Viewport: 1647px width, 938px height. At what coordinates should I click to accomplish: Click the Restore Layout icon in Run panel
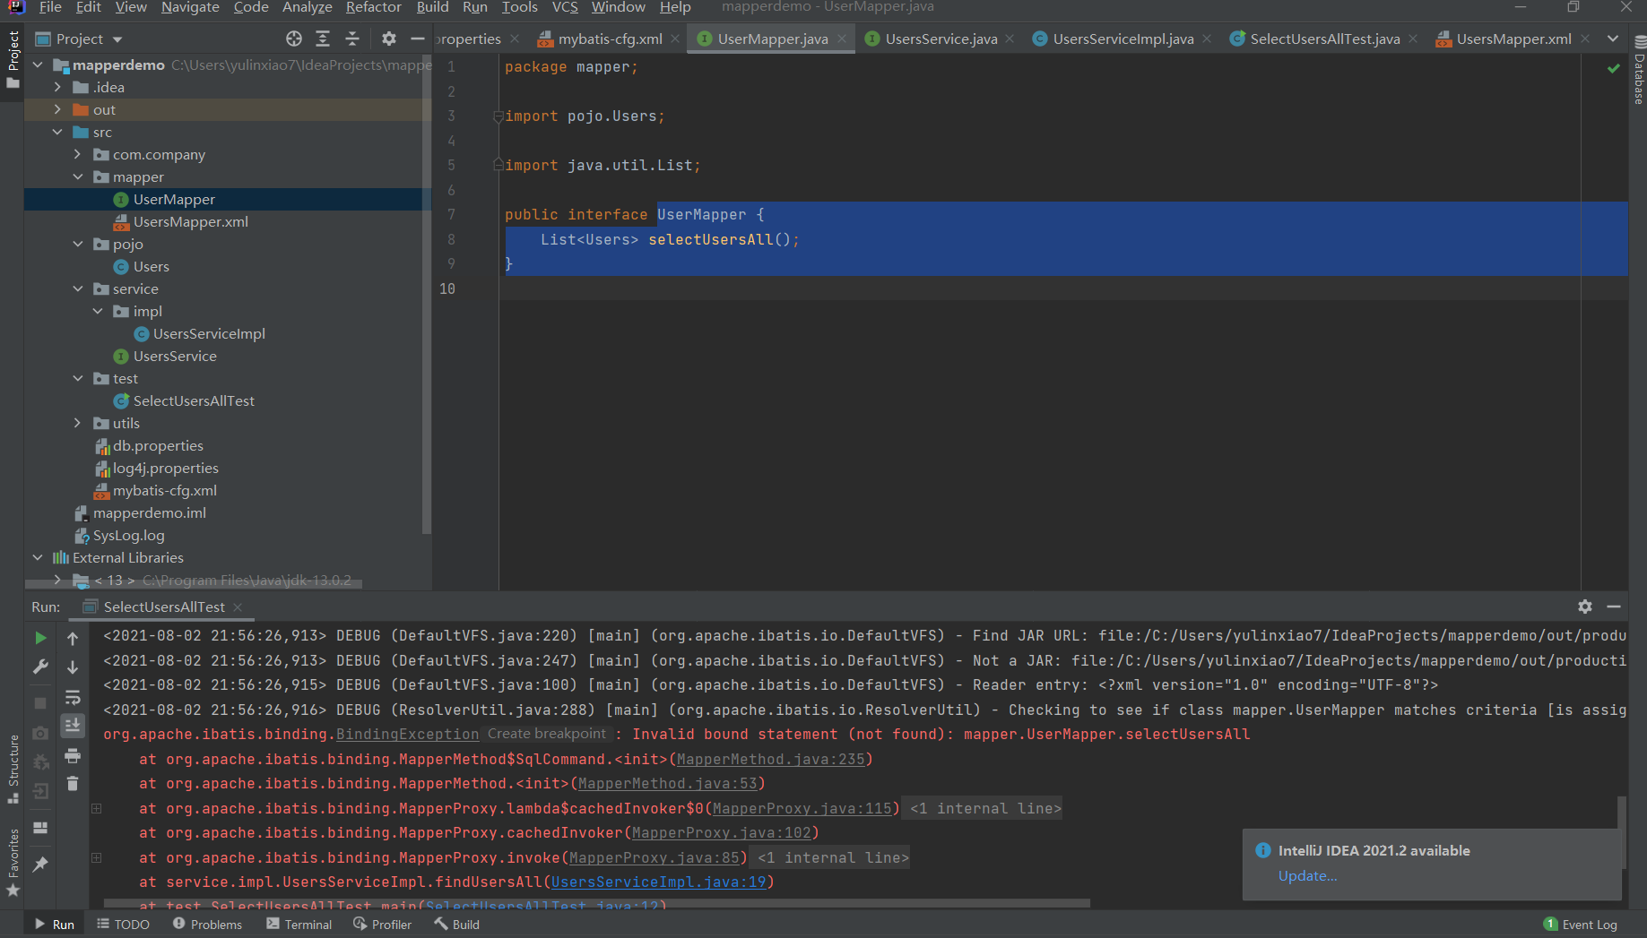[x=40, y=828]
